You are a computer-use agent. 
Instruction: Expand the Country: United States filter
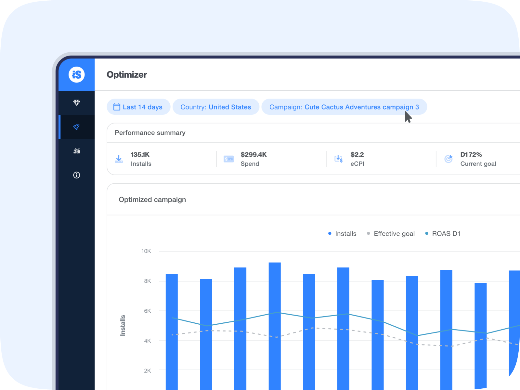click(x=216, y=107)
